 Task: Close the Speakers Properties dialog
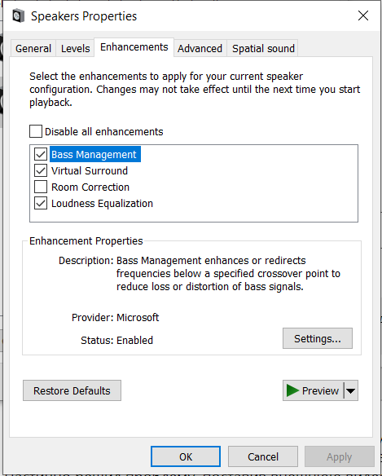[363, 15]
